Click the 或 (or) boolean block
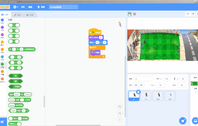This screenshot has height=126, width=198. [15, 81]
